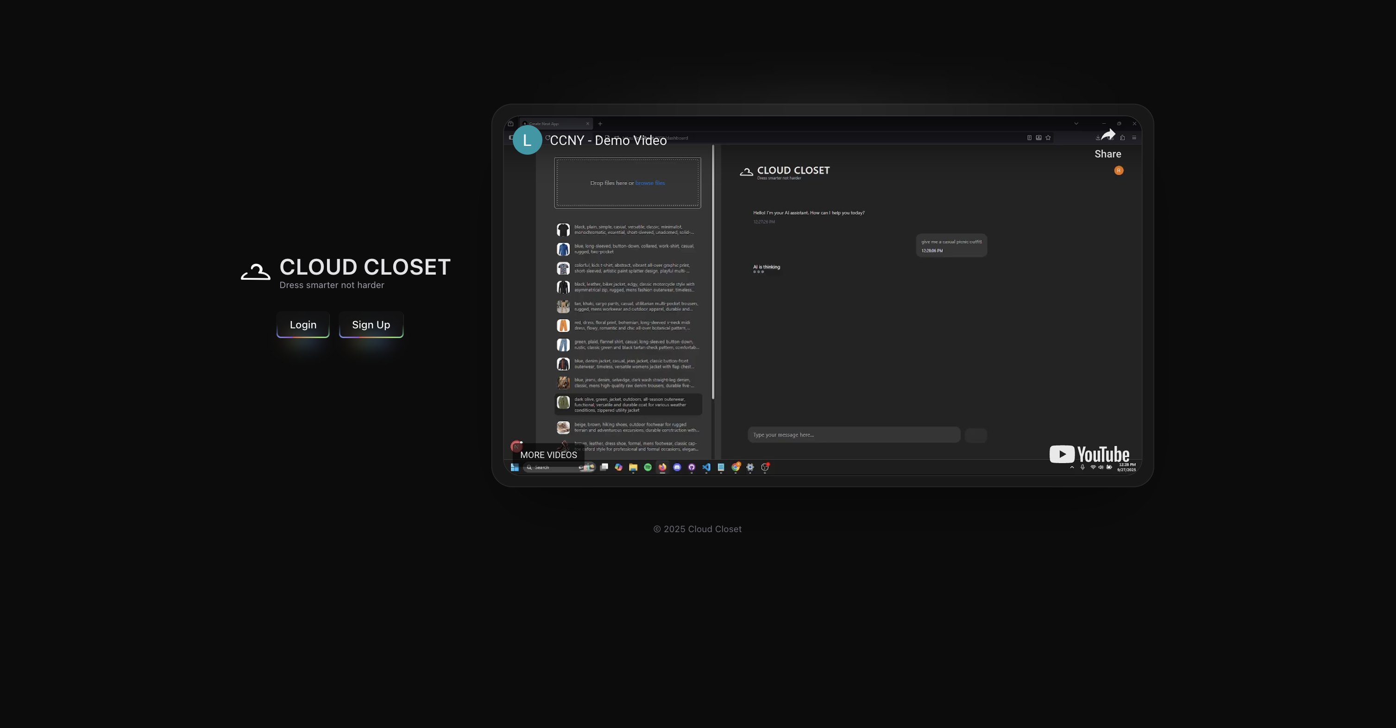Screen dimensions: 1396x728
Task: Click the Login button
Action: point(302,325)
